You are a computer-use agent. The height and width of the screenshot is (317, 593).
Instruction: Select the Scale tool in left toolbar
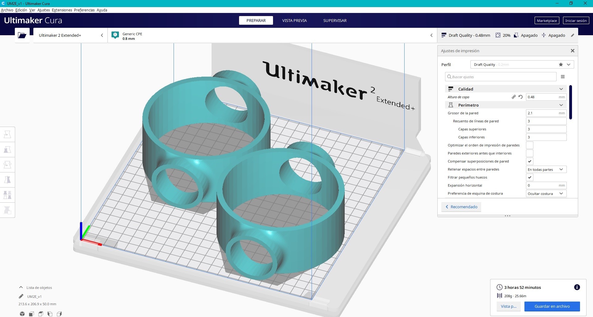(x=7, y=150)
